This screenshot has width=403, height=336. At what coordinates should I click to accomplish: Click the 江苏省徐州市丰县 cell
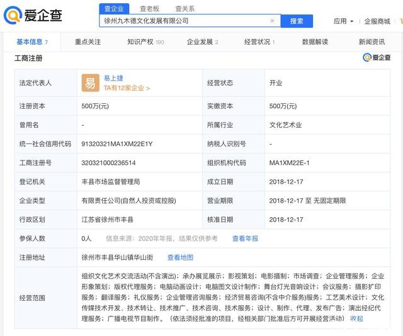tap(108, 220)
